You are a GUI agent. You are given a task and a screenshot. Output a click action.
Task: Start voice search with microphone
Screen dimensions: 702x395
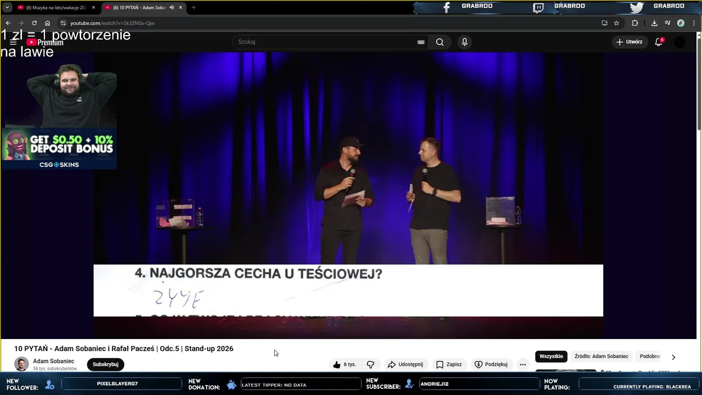point(465,42)
